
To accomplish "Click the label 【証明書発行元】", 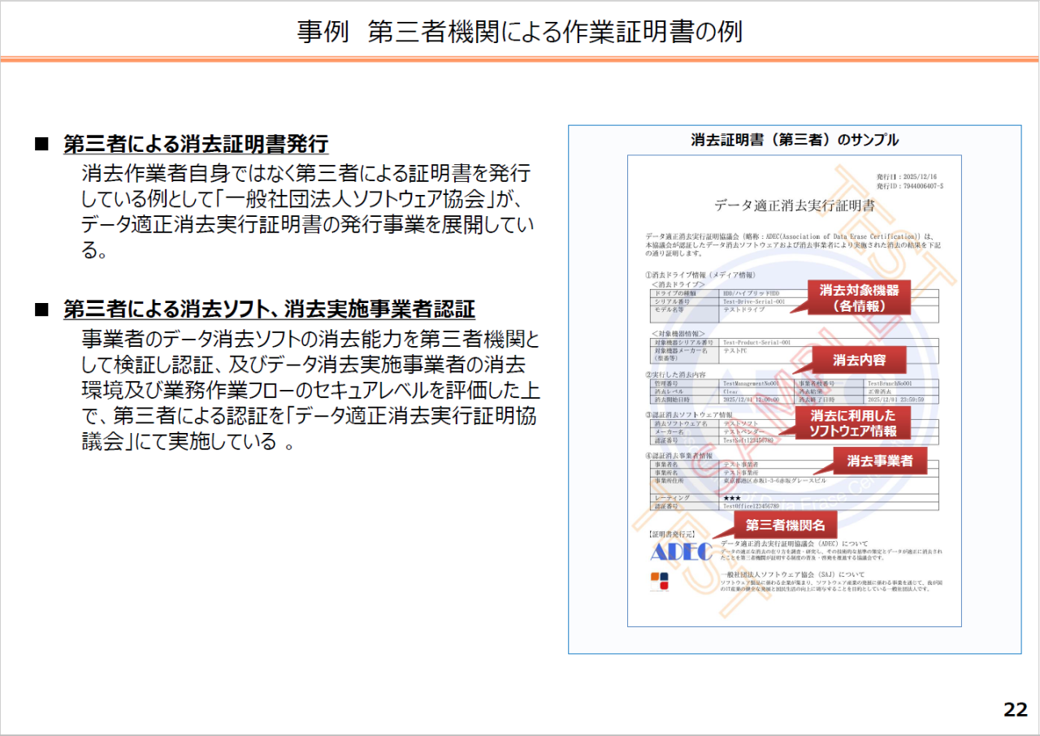I will [x=671, y=535].
